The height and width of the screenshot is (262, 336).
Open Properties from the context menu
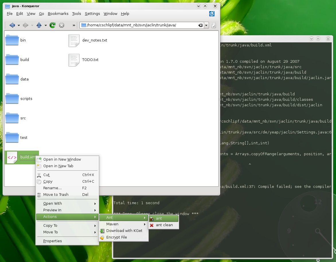click(x=67, y=241)
